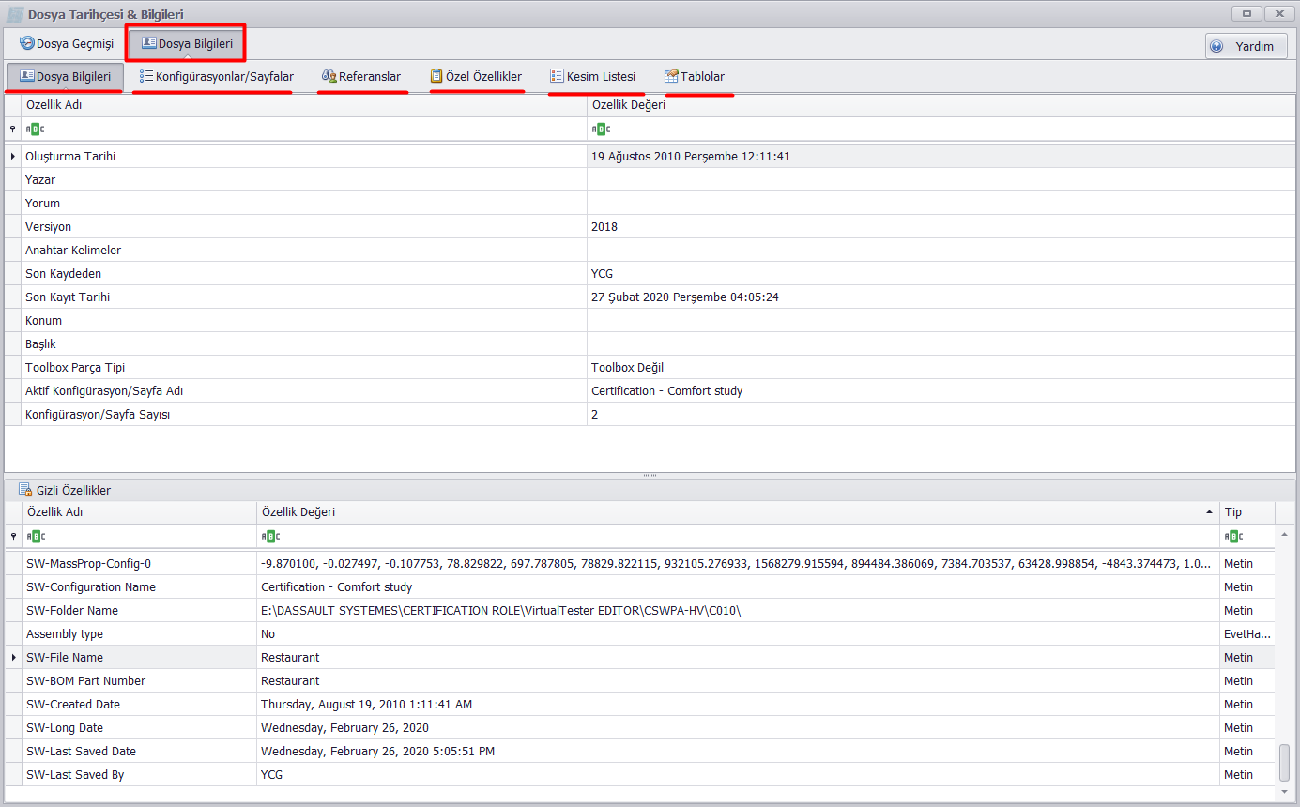Viewport: 1300px width, 807px height.
Task: Select the SW-MassProp-Config-0 row
Action: (640, 564)
